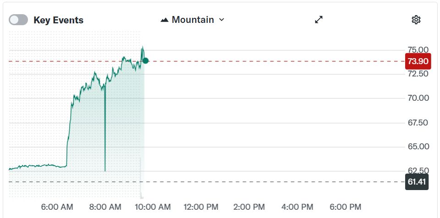Click the 6:00 AM time label
The image size is (440, 218).
point(56,207)
